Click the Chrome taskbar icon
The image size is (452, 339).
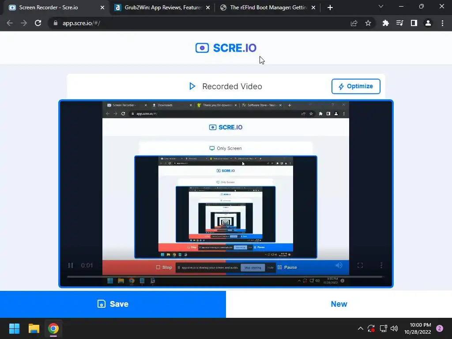coord(53,328)
